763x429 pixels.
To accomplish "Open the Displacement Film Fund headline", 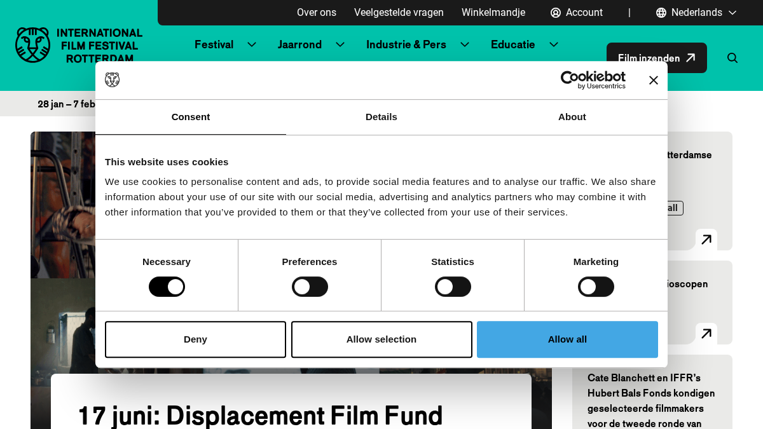I will 260,415.
